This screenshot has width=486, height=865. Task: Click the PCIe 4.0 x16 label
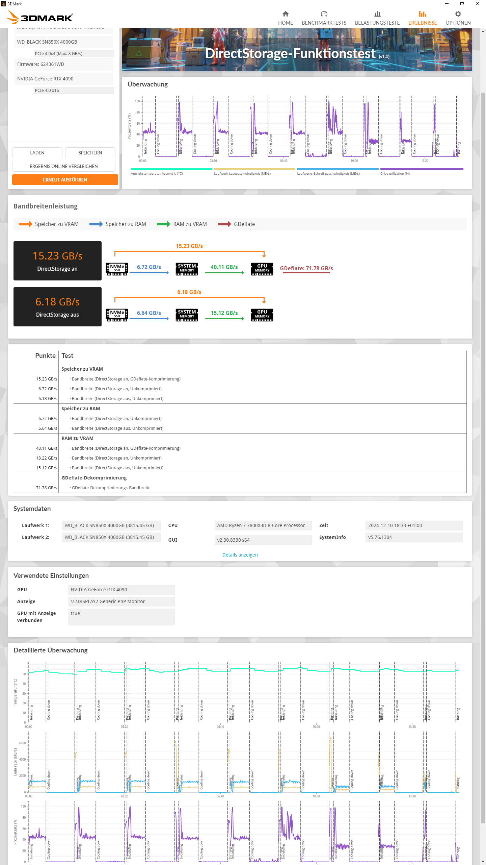74,90
